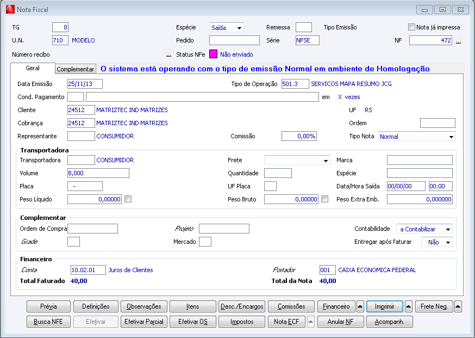Viewport: 475px width, 338px height.
Task: Click the Anular NF button
Action: click(341, 322)
